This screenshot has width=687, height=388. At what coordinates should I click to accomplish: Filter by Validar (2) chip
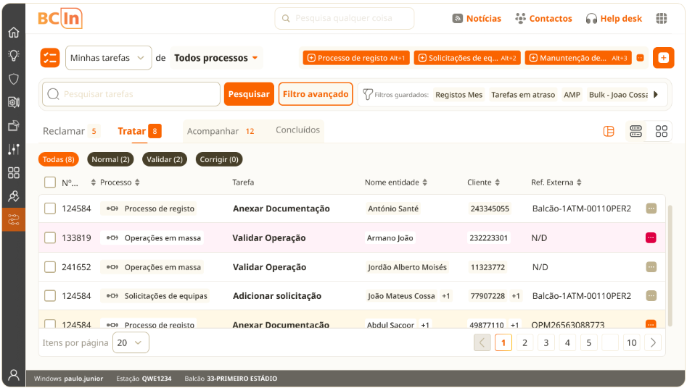164,159
